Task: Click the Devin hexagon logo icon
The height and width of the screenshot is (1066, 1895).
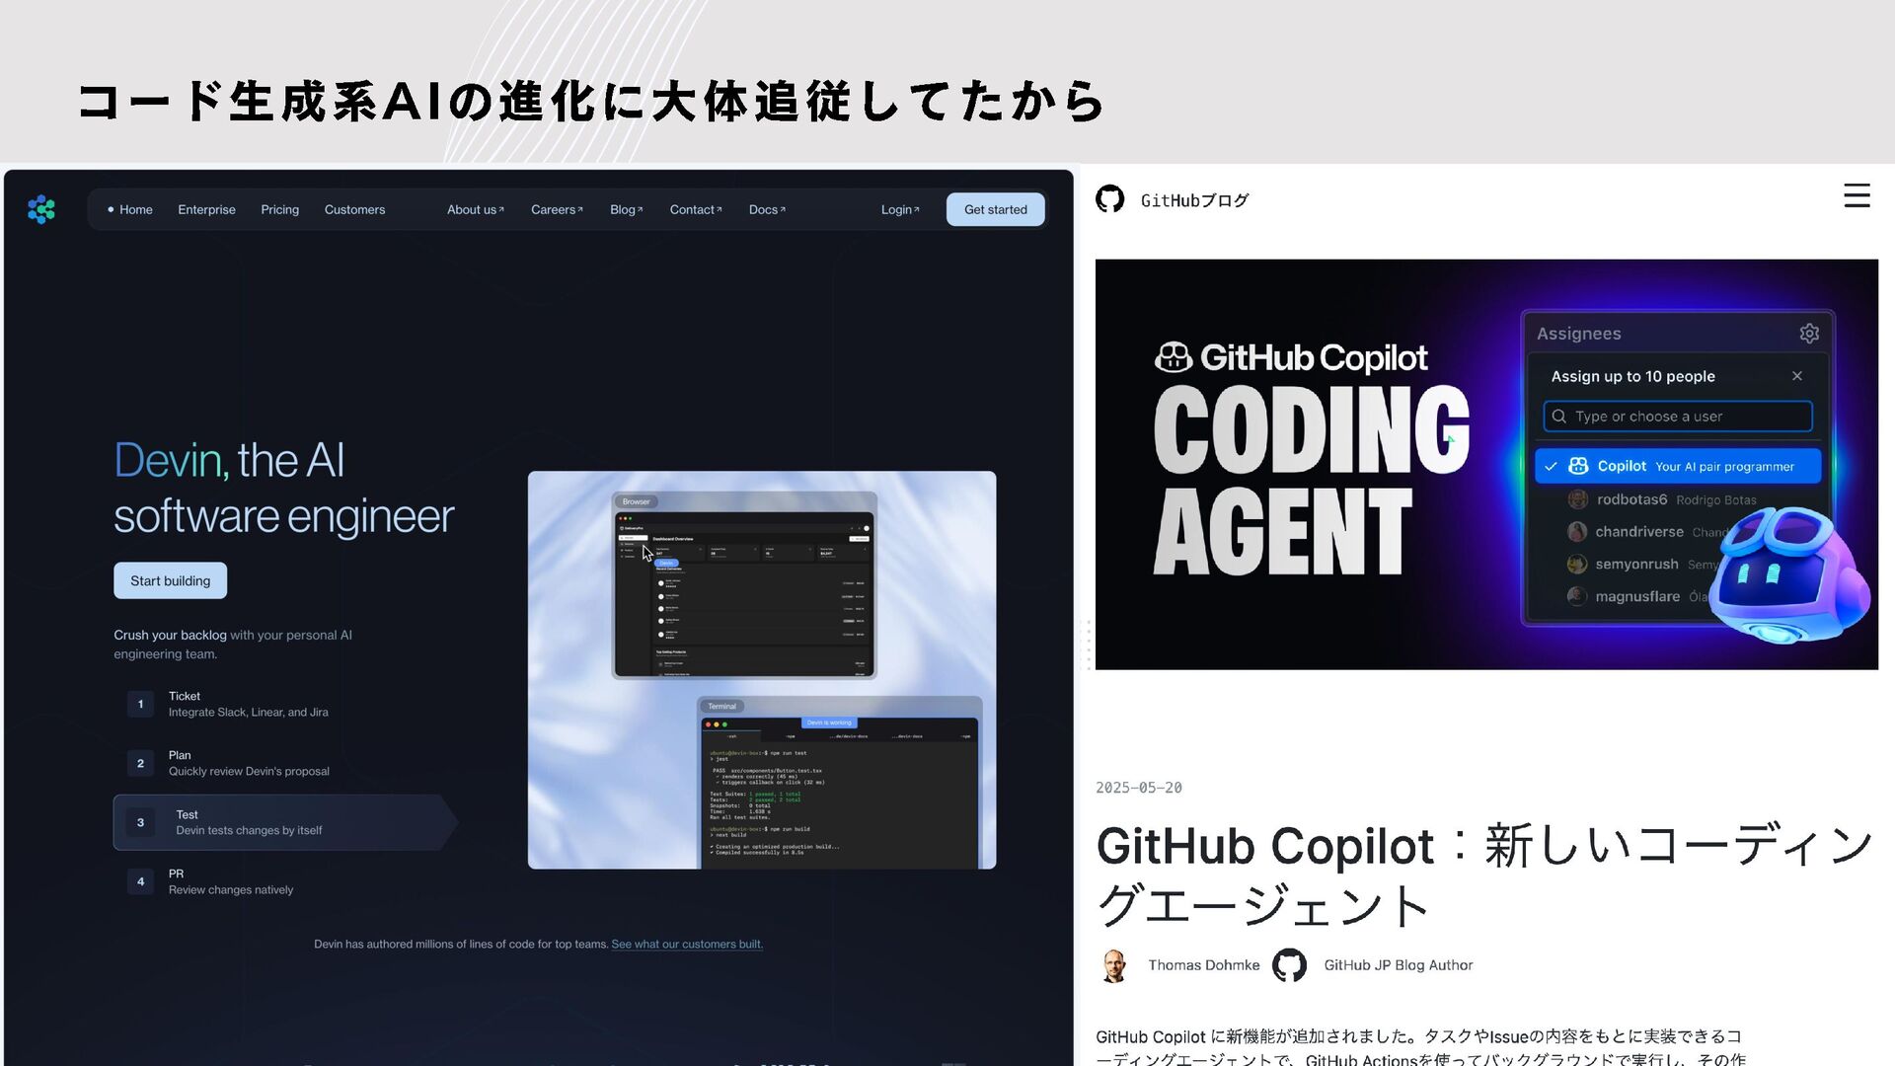Action: click(41, 209)
